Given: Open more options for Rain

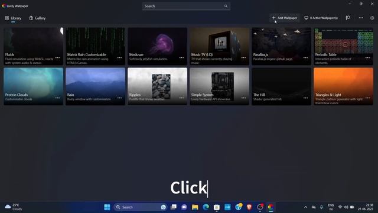Looking at the screenshot, I should [119, 98].
